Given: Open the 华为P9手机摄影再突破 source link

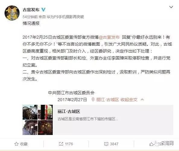Looking at the screenshot, I should coord(65,17).
